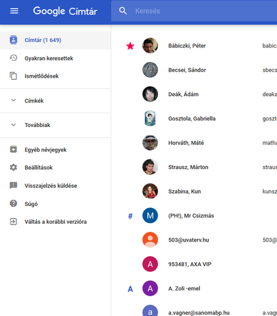Select contact name Szabina, Kun
277x316 pixels.
pos(184,192)
